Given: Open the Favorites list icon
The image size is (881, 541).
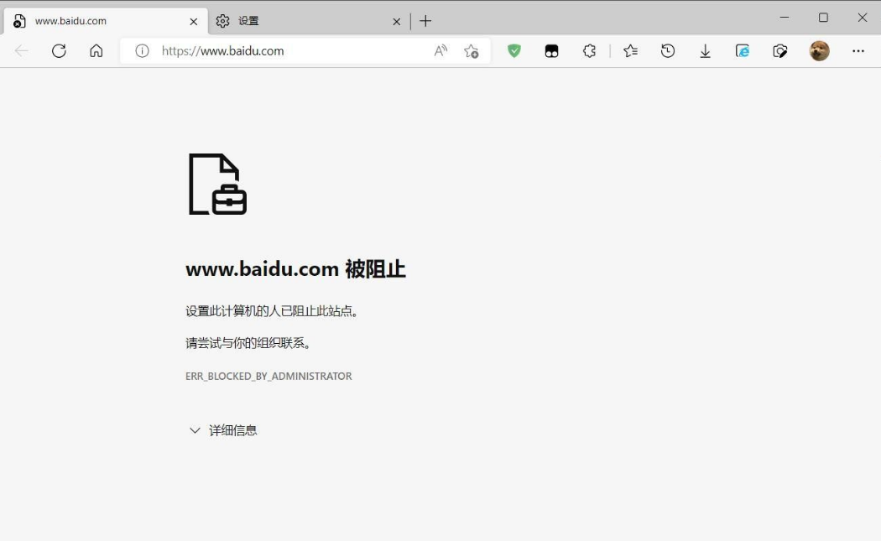Looking at the screenshot, I should pos(630,51).
